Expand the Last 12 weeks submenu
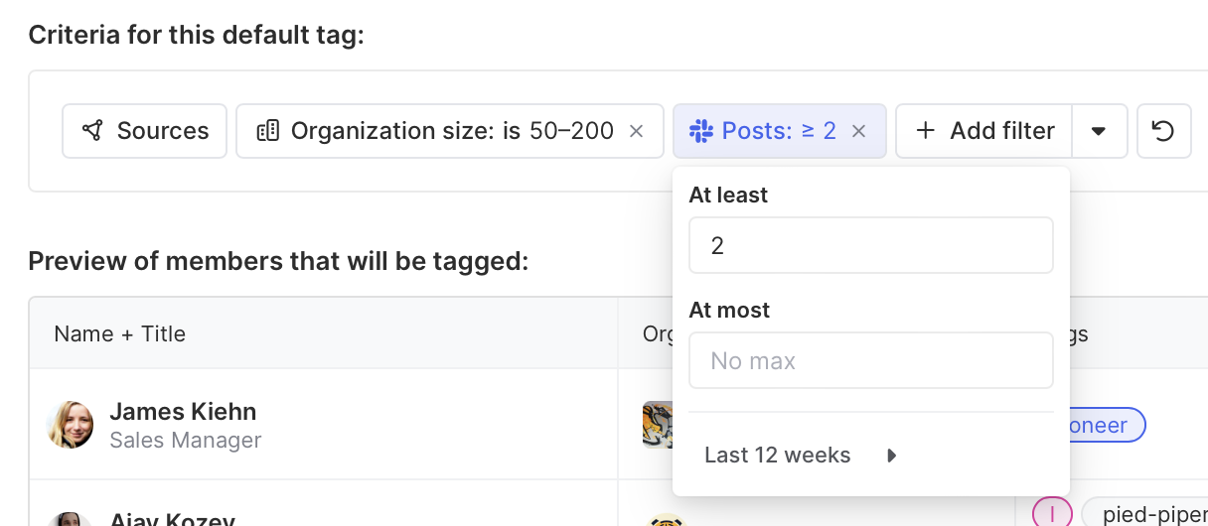The width and height of the screenshot is (1208, 526). click(891, 456)
